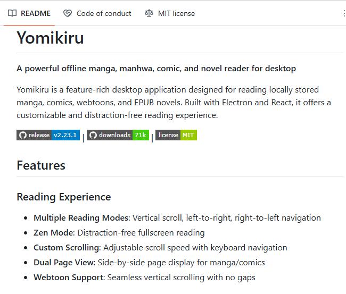Open the MIT license tab

coord(170,13)
